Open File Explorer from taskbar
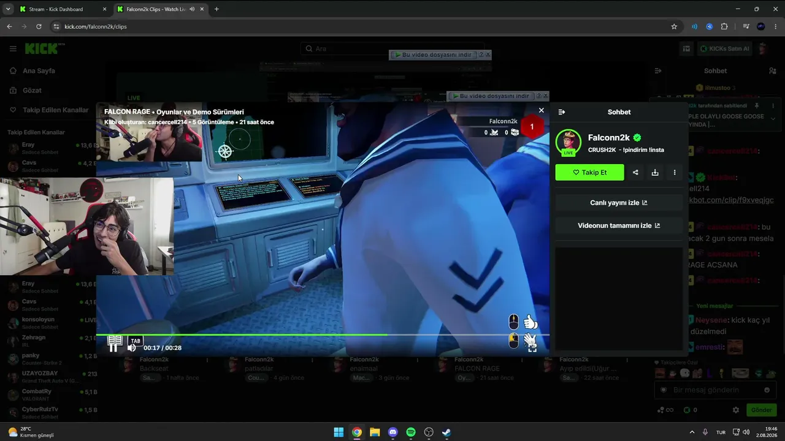 [x=375, y=432]
